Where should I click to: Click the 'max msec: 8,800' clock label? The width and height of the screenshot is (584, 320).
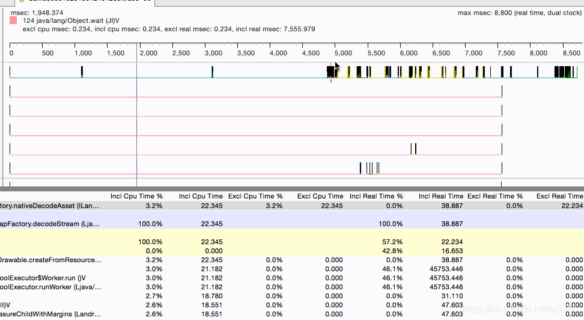click(520, 13)
